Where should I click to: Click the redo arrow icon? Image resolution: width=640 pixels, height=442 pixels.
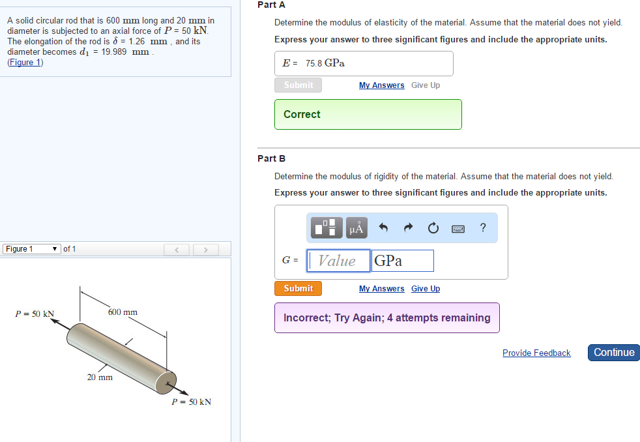point(409,228)
